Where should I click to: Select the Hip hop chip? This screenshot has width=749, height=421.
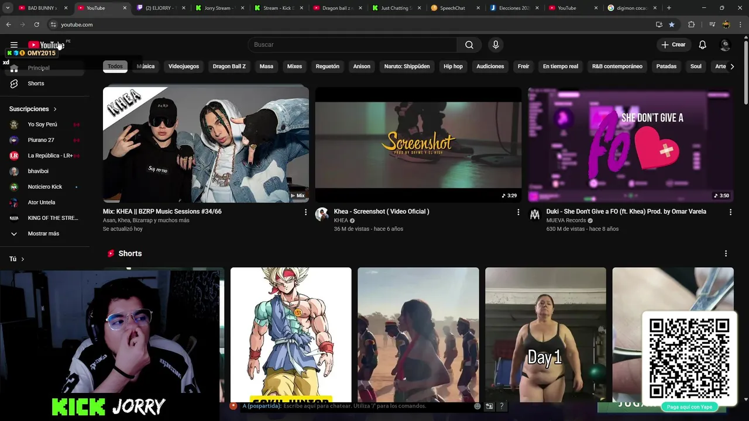tap(453, 67)
